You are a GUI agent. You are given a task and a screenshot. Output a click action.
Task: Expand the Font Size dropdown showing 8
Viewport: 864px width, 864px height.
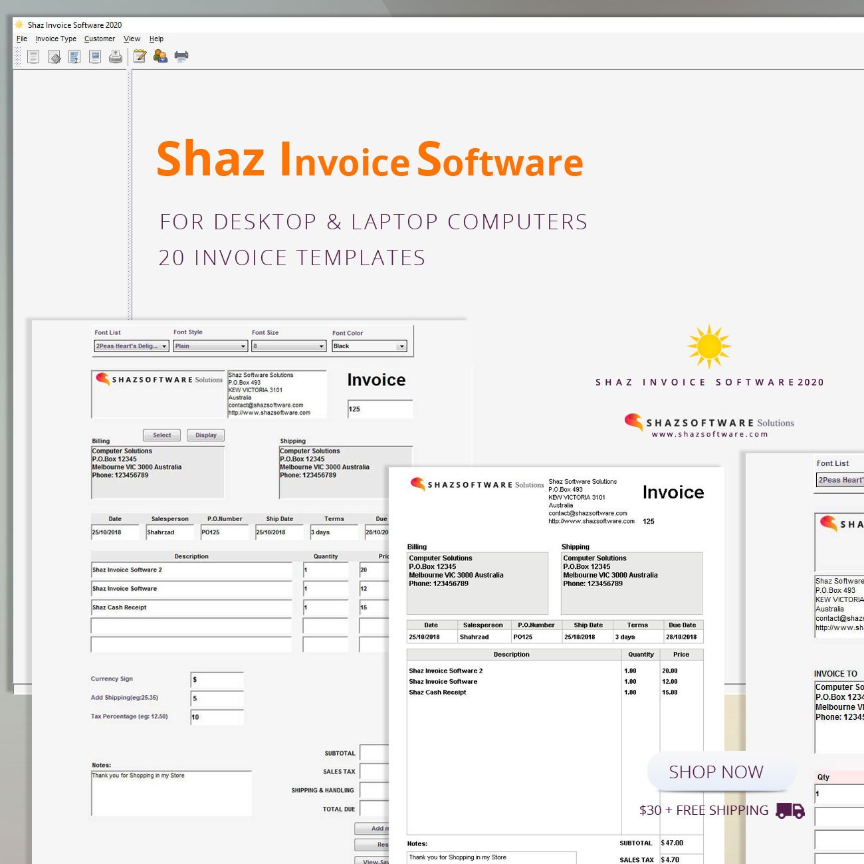coord(289,346)
